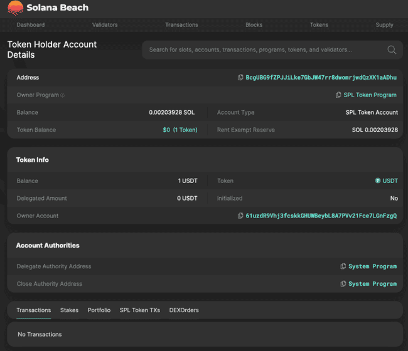
Task: Click the Owner Program info icon
Action: pyautogui.click(x=62, y=95)
